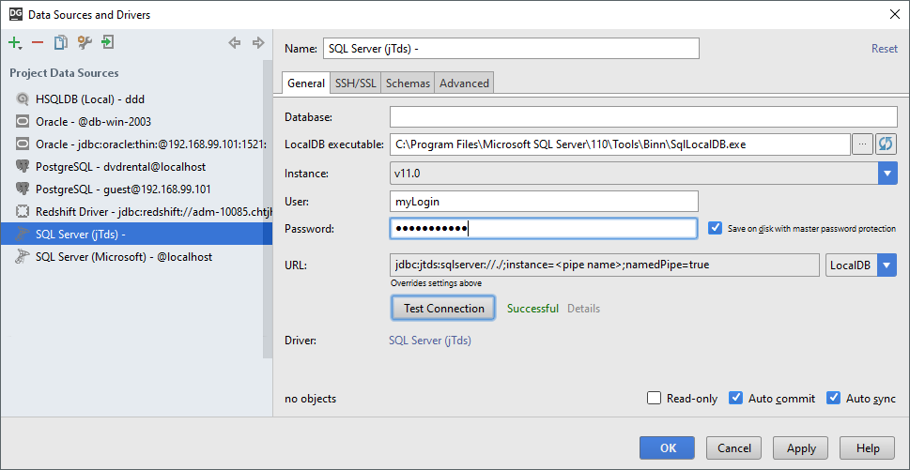
Task: Select PostgreSQL dvdrental@localhost data source
Action: pyautogui.click(x=120, y=166)
